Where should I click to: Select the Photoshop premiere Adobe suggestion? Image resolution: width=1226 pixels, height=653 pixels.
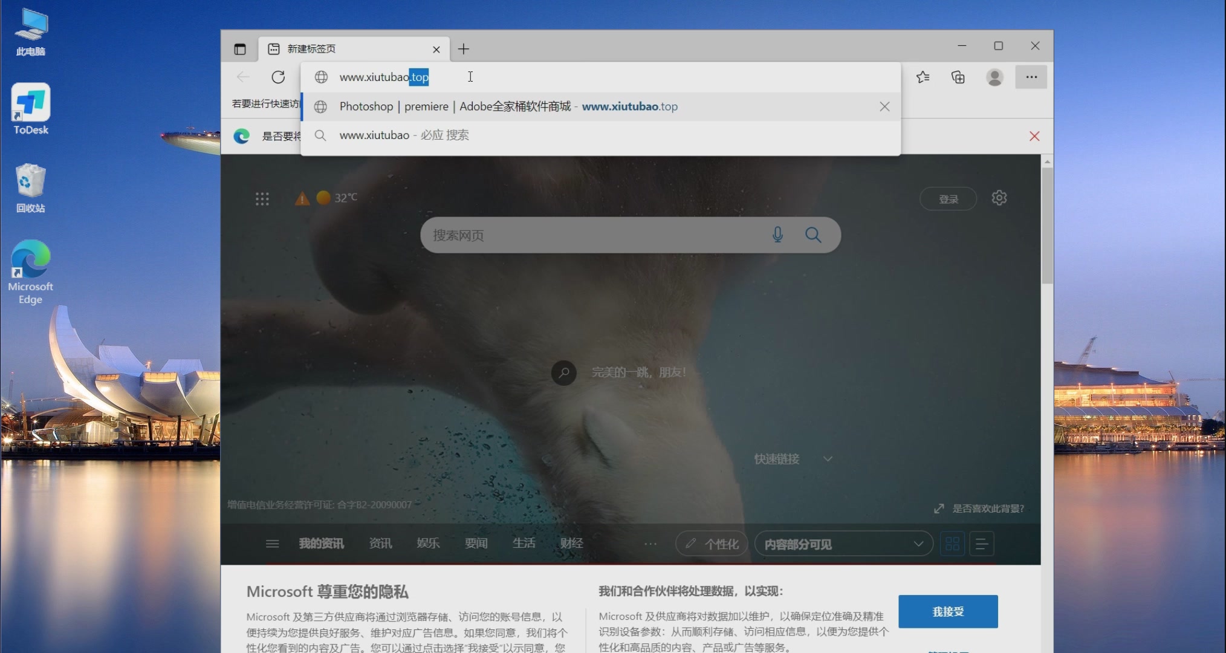(600, 106)
